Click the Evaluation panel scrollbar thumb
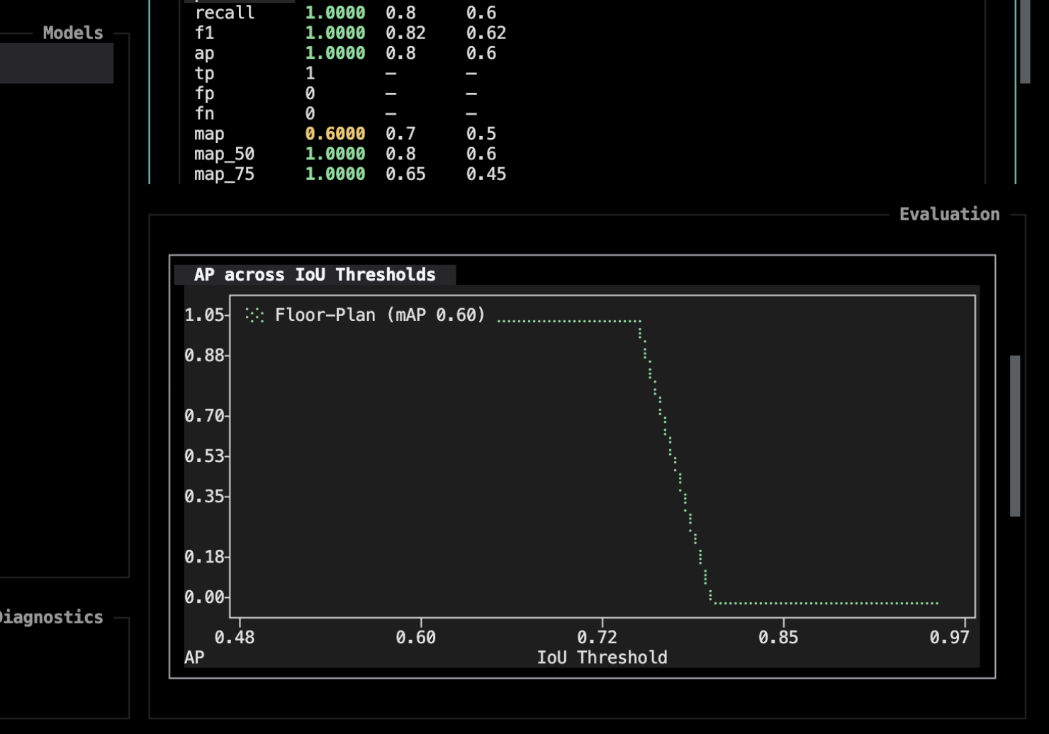 click(1015, 436)
